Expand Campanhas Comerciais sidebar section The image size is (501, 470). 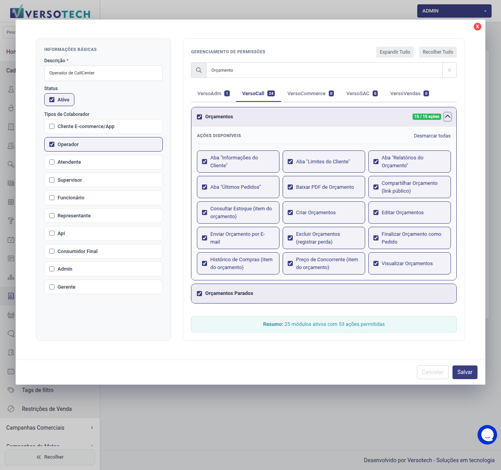click(50, 428)
